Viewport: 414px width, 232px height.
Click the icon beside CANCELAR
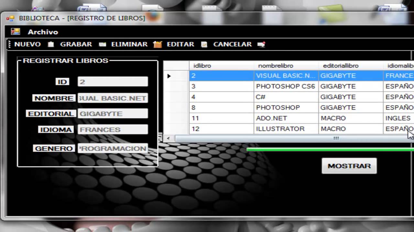(x=261, y=44)
